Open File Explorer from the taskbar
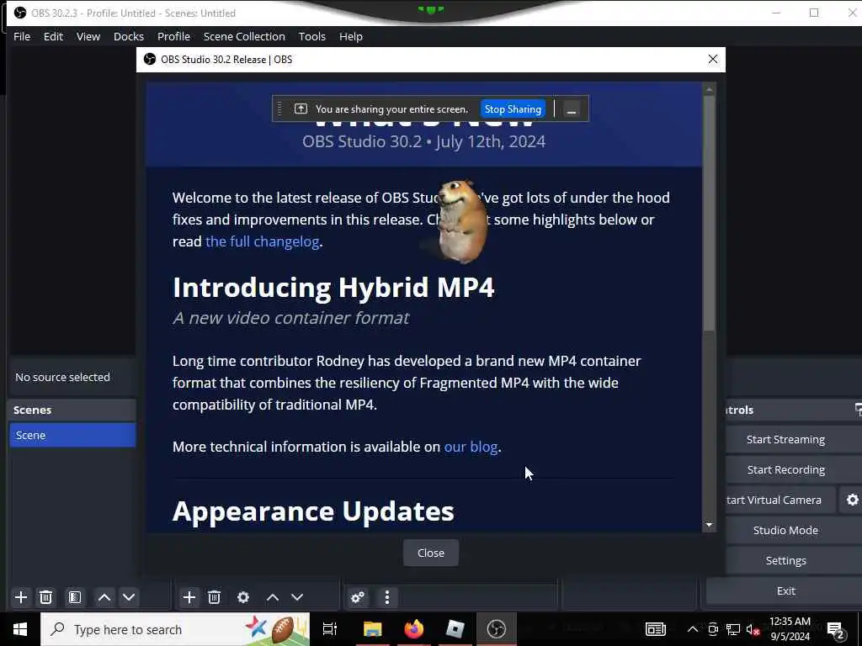This screenshot has height=646, width=862. (372, 629)
